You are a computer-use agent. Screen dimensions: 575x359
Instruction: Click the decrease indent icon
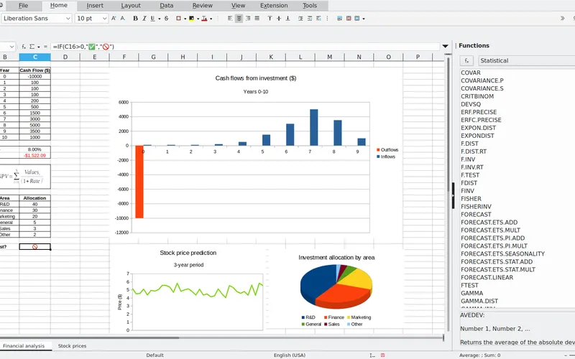pos(310,19)
